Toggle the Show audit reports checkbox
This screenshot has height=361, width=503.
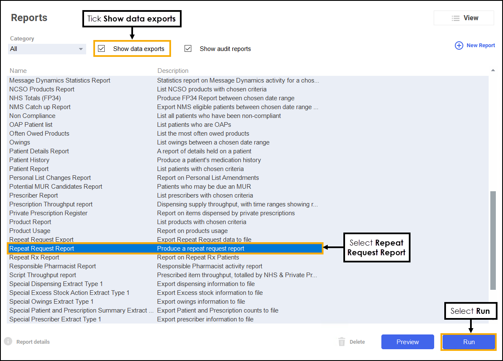(188, 49)
